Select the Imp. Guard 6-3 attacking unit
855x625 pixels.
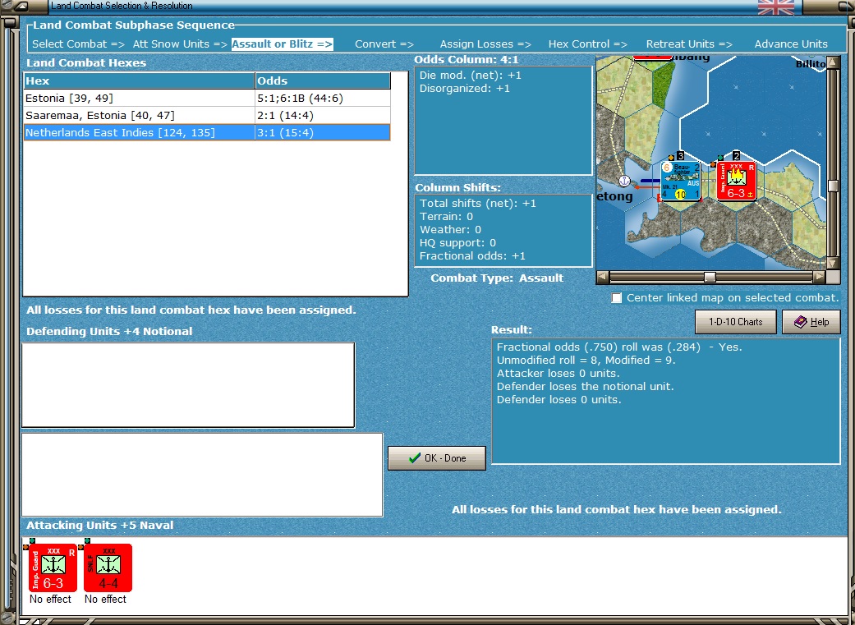[53, 568]
